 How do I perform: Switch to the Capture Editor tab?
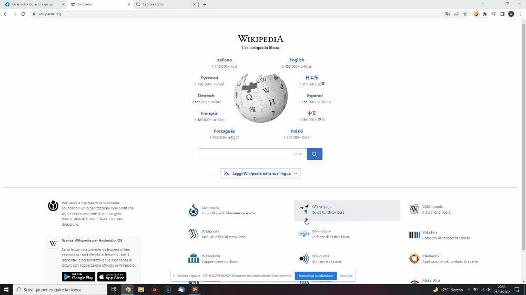[x=166, y=4]
